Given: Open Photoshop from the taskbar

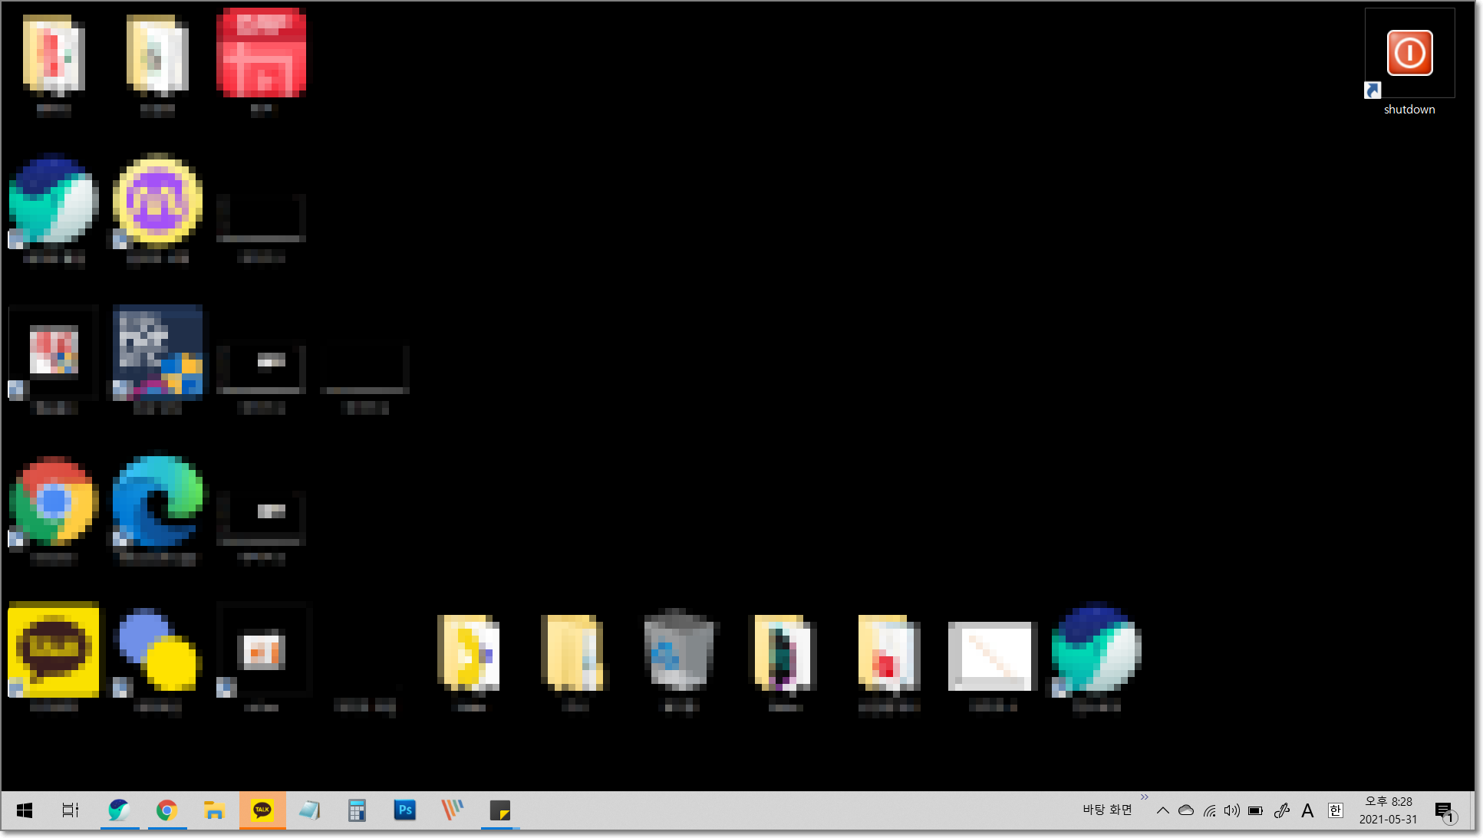Looking at the screenshot, I should coord(404,810).
